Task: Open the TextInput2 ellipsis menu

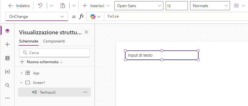Action: click(85, 92)
